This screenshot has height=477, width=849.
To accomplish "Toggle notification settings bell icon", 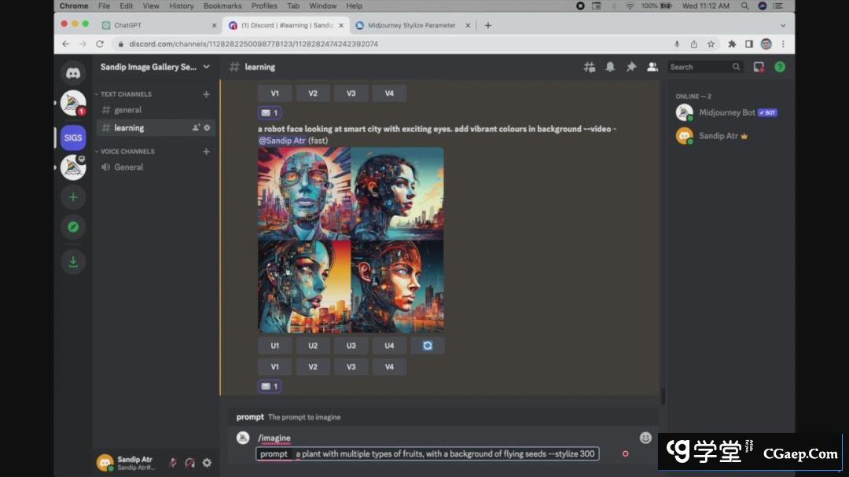I will coord(610,68).
